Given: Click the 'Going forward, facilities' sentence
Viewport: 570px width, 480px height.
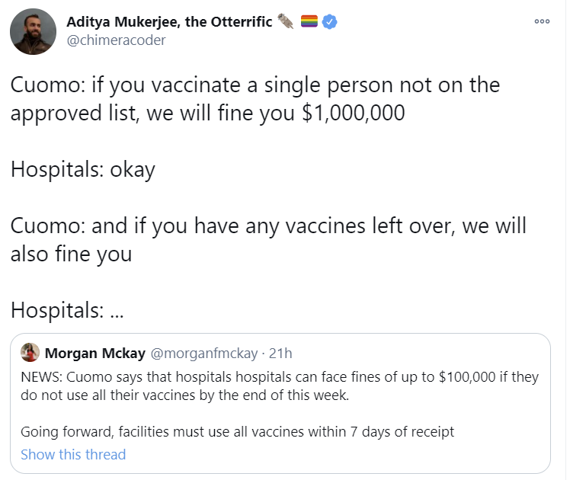Looking at the screenshot, I should point(237,432).
